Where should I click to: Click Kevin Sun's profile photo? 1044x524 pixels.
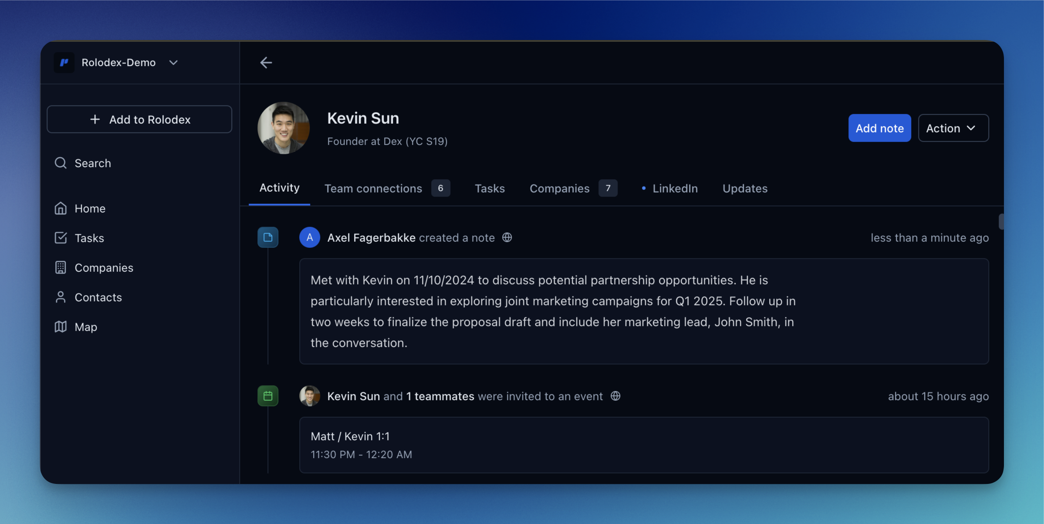click(284, 128)
